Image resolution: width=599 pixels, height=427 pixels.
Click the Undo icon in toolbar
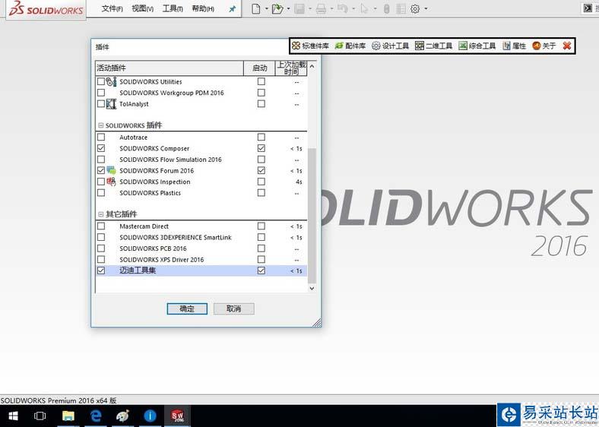343,8
